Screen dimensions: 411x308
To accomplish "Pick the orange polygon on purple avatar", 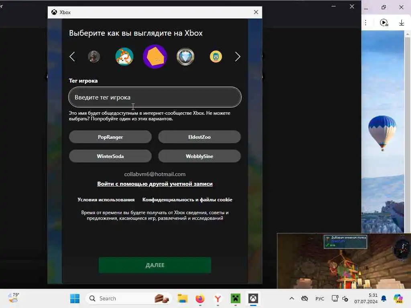I will [155, 57].
